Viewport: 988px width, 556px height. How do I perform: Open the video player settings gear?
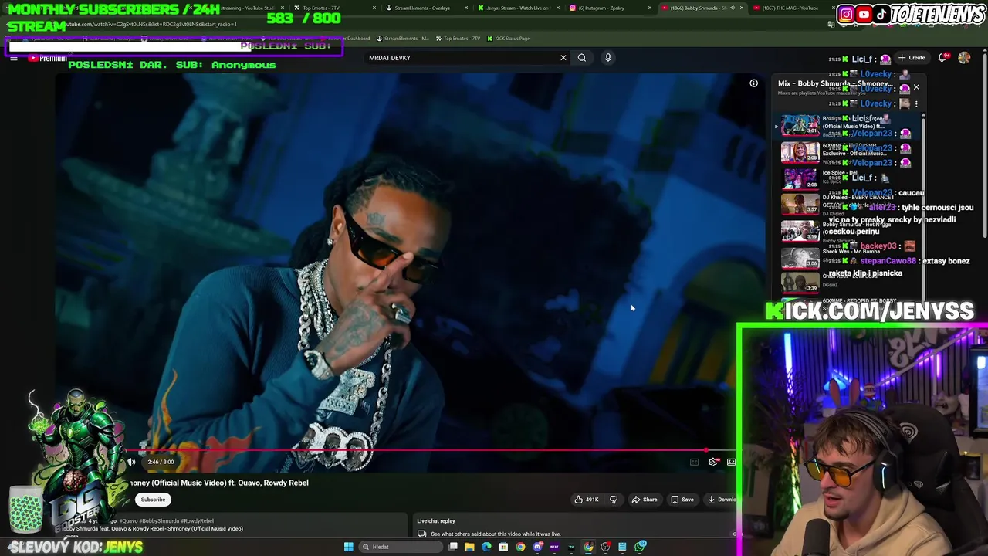(713, 462)
